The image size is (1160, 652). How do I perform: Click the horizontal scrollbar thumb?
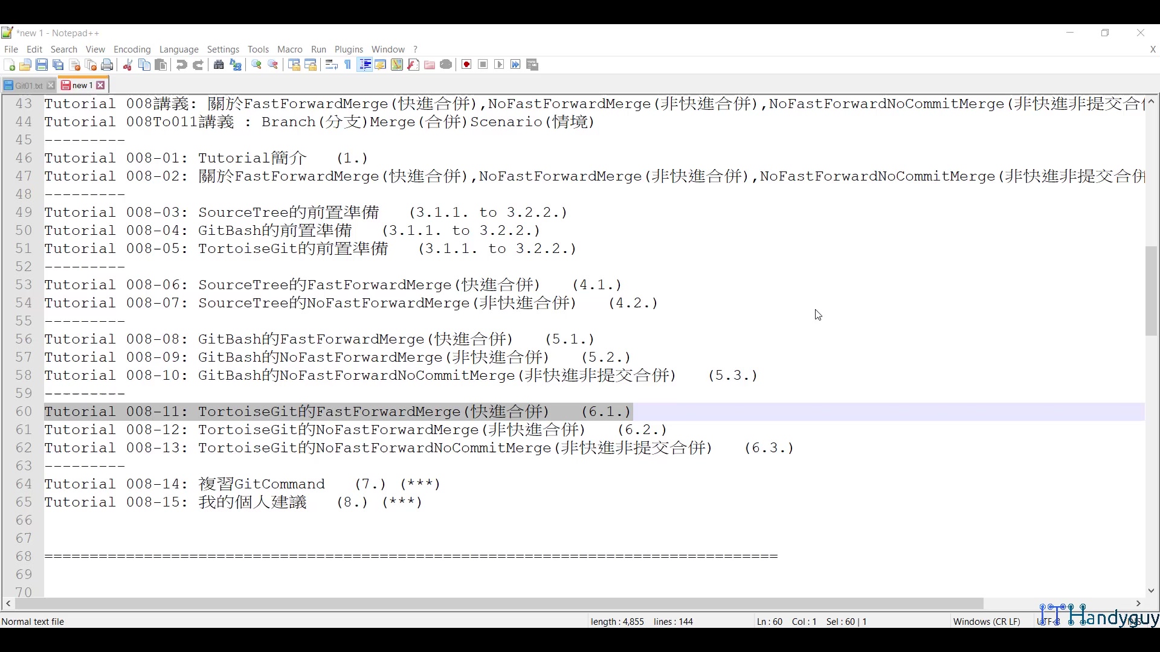[x=499, y=603]
